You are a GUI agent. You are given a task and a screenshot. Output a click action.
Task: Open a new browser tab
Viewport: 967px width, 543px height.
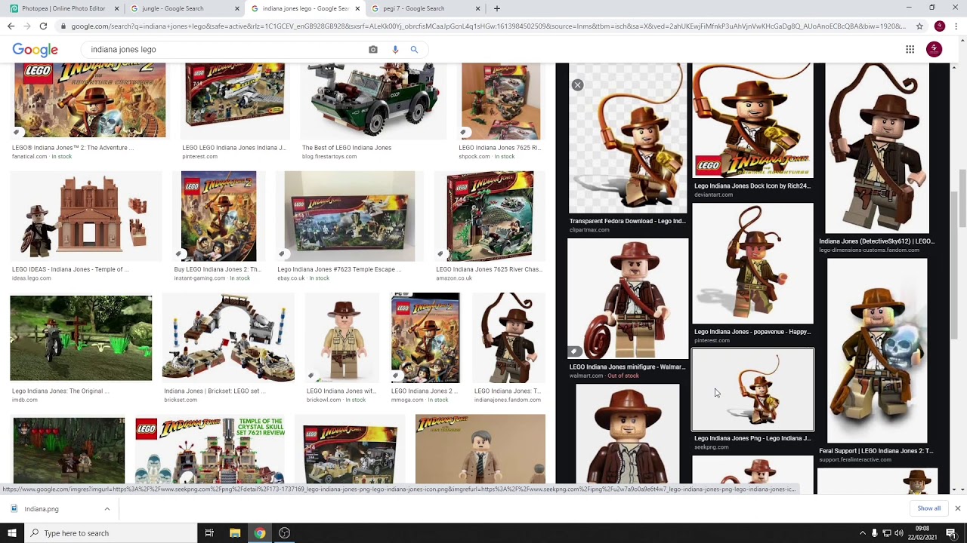pyautogui.click(x=496, y=9)
